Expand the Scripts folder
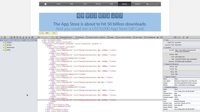 coord(3,45)
